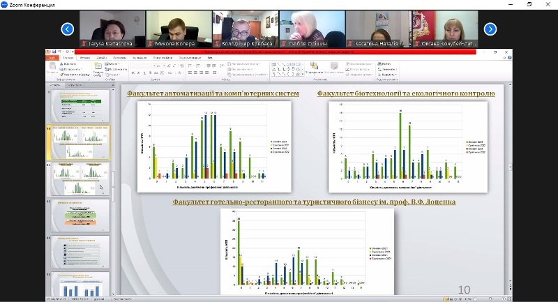Select slide 11 thumbnail
Viewport: 558px width, 302px height.
80,179
